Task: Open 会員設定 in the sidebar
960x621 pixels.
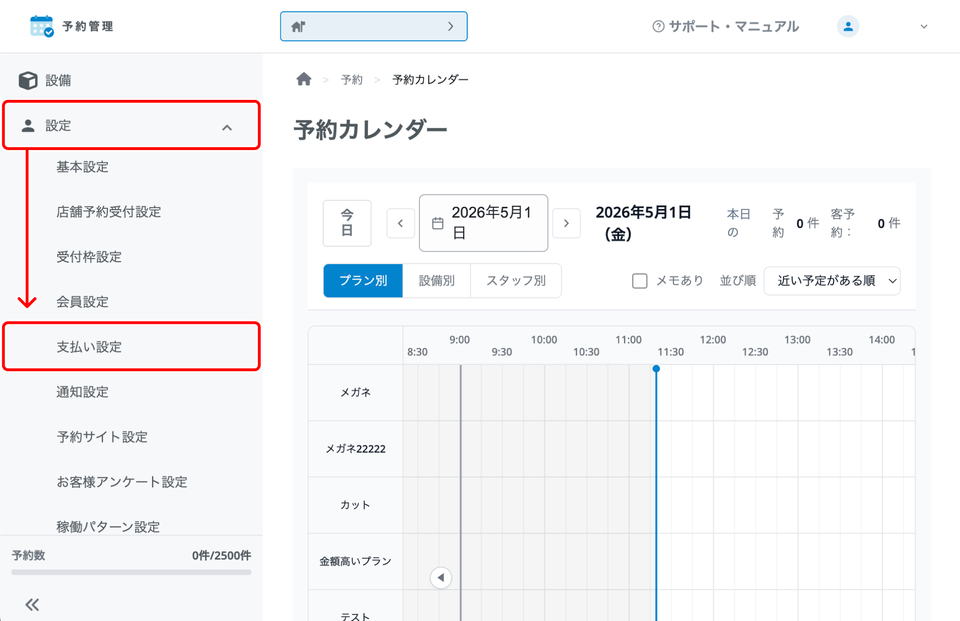Action: pyautogui.click(x=83, y=302)
